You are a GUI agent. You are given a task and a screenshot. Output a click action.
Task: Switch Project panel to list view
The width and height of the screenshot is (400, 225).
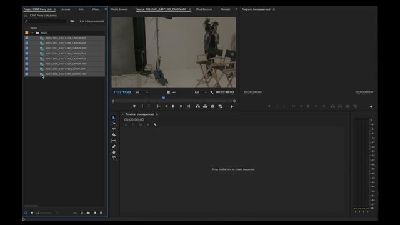(x=26, y=212)
